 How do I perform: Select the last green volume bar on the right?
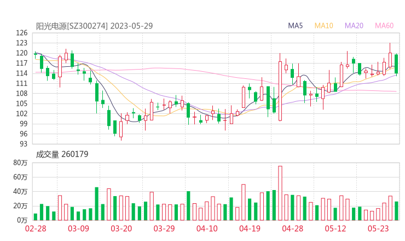pos(396,211)
